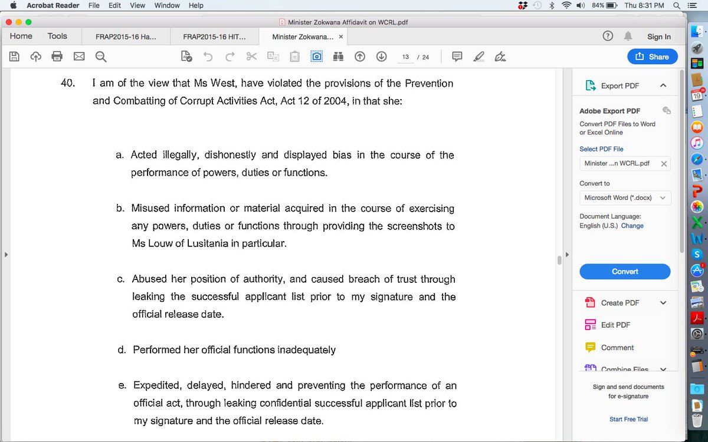
Task: Expand the Create PDF options
Action: click(663, 303)
